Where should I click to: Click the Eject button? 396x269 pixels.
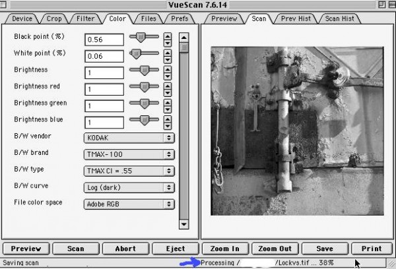coord(176,249)
